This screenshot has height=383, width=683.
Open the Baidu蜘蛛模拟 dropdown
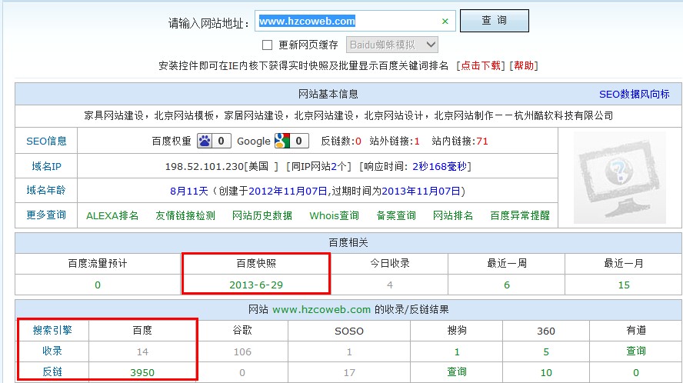(x=392, y=45)
